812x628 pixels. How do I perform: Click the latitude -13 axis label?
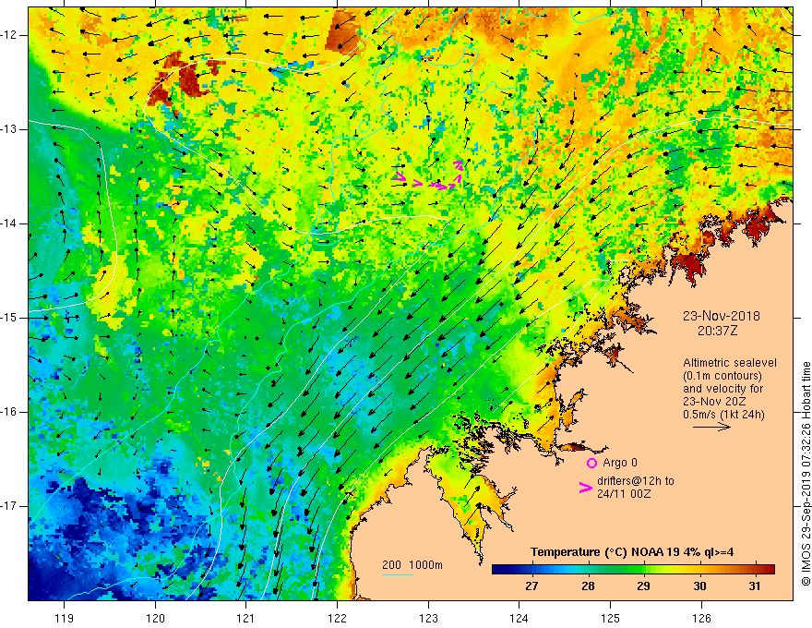click(9, 129)
